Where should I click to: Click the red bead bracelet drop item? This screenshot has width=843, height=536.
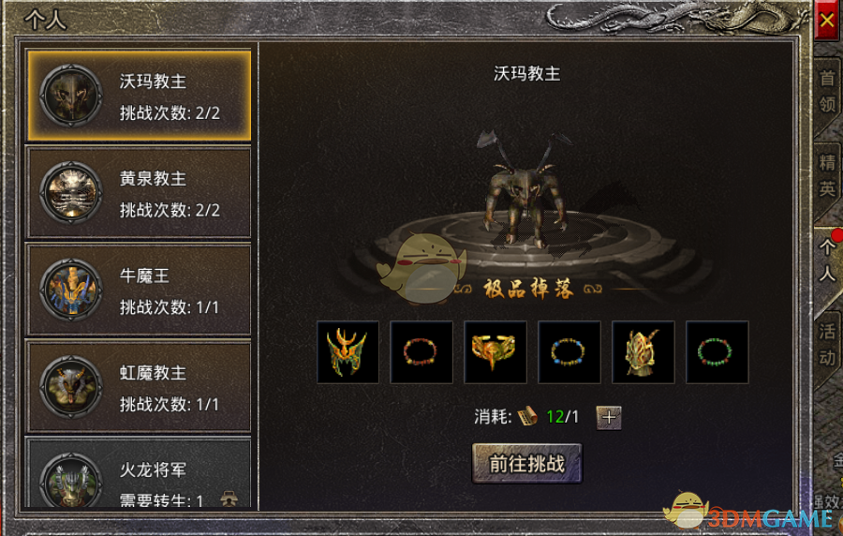click(x=421, y=352)
